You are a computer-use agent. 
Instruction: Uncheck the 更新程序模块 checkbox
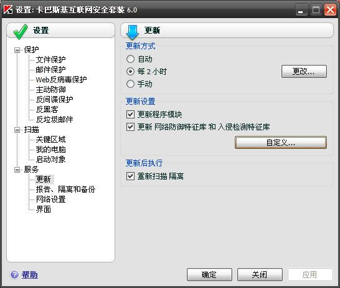(x=130, y=114)
